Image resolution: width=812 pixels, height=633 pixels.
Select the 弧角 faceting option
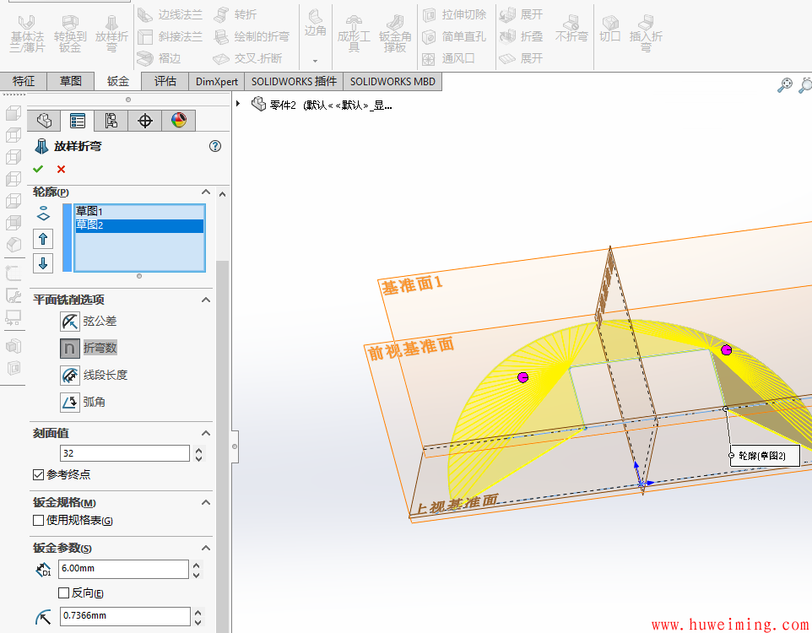(71, 402)
